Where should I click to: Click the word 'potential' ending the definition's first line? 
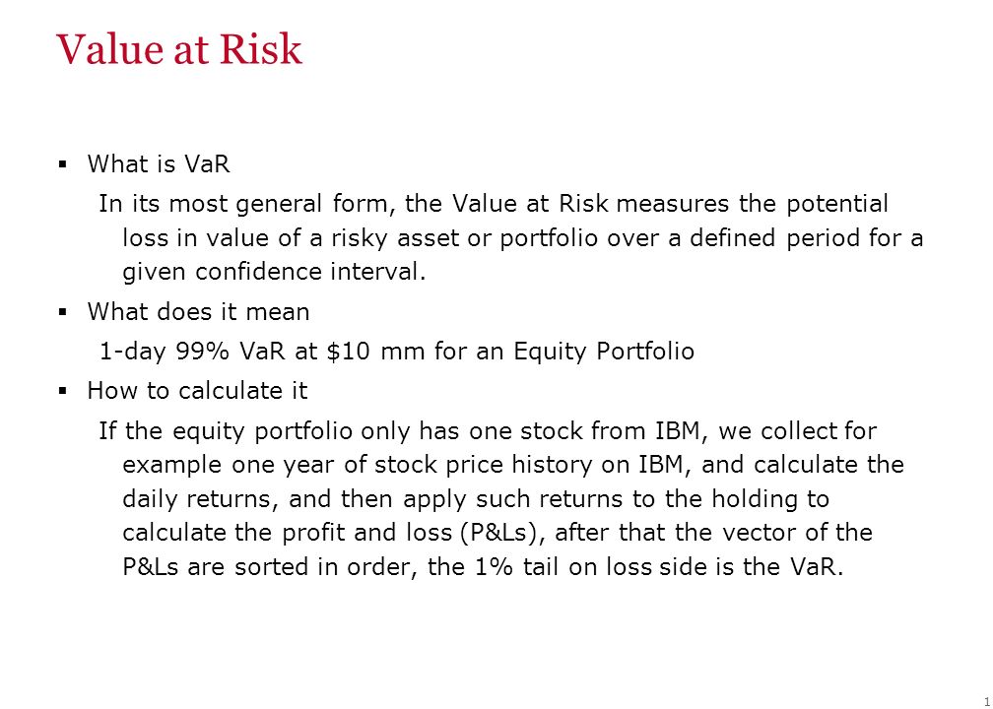click(x=837, y=203)
